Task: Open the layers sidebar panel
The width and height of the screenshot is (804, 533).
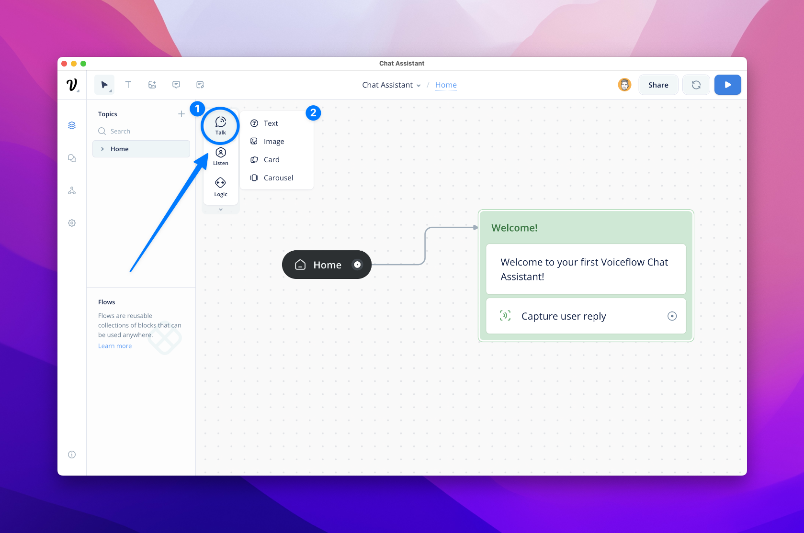Action: 72,125
